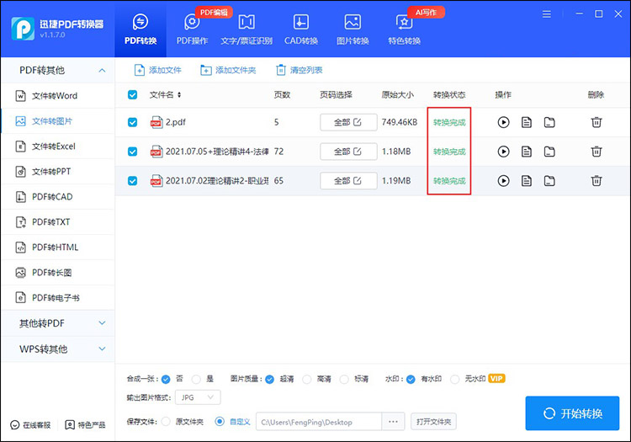This screenshot has width=631, height=442.
Task: Trash icon for 2021.07.05 file row
Action: [x=597, y=152]
